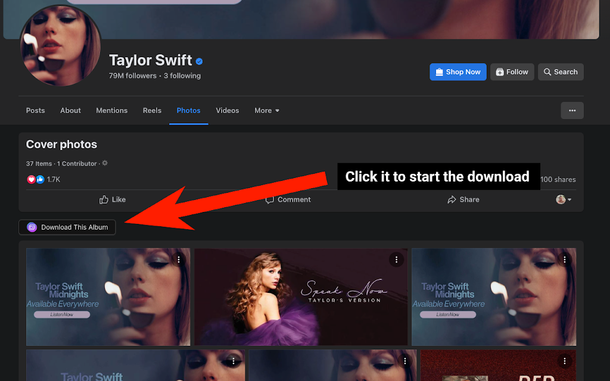Click the Share arrow icon
610x381 pixels.
pos(452,200)
